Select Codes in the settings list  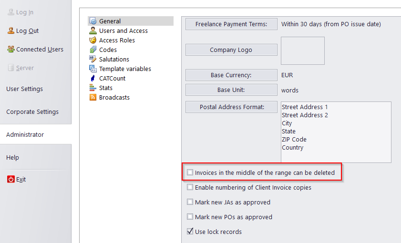pyautogui.click(x=108, y=50)
